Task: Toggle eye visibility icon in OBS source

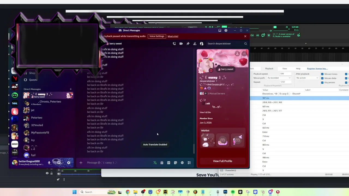Action: coord(47,173)
